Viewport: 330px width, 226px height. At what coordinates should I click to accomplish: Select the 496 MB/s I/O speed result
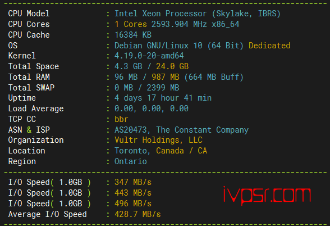(133, 204)
